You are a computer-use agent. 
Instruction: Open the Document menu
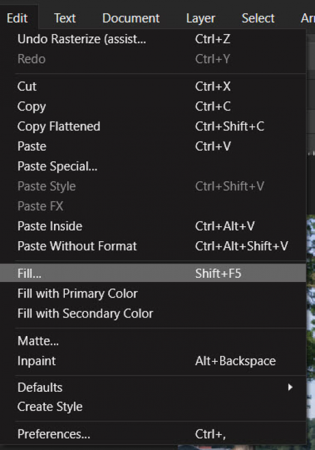[x=131, y=19]
